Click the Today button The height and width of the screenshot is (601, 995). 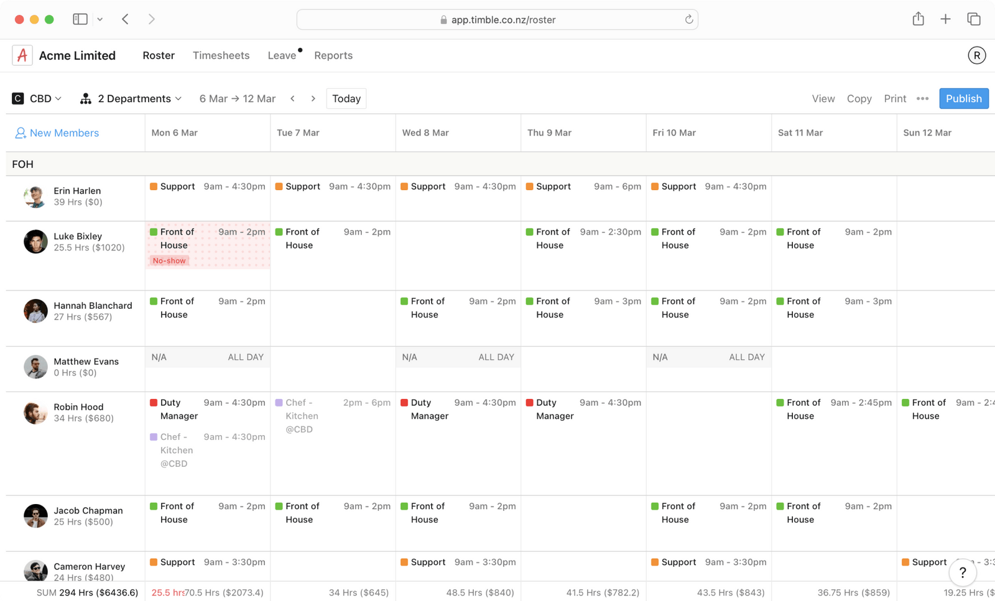[x=346, y=98]
